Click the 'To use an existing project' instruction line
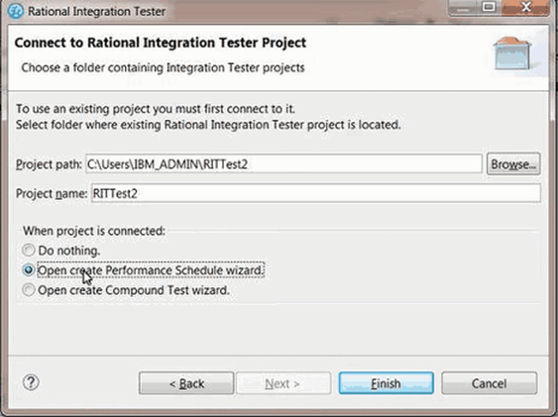Image resolution: width=558 pixels, height=417 pixels. point(156,109)
